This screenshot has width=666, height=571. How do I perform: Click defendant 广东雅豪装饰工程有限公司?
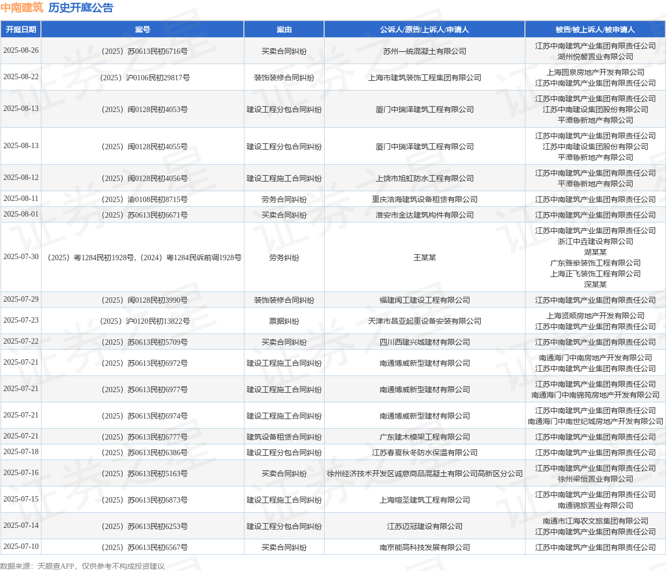tap(595, 263)
